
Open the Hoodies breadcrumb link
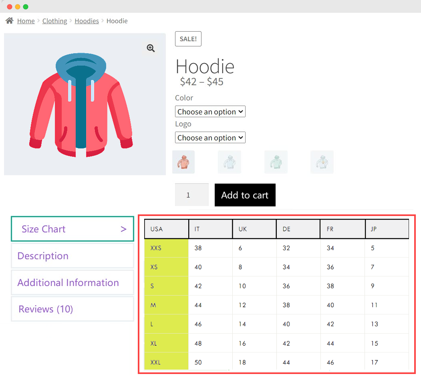(x=87, y=20)
